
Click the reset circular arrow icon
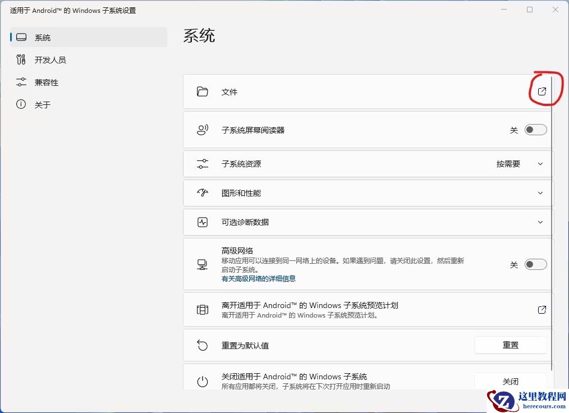203,345
